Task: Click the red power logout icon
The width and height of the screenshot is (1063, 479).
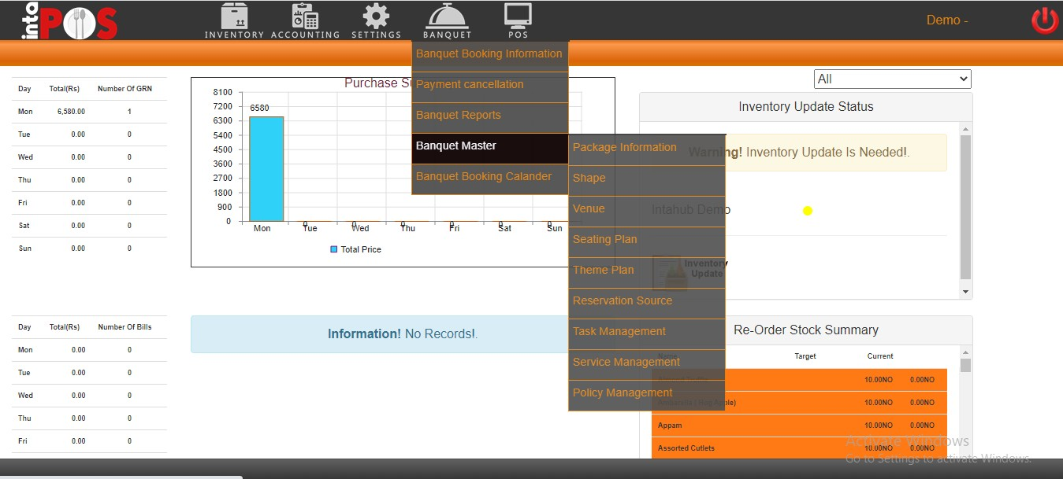Action: pyautogui.click(x=1045, y=20)
